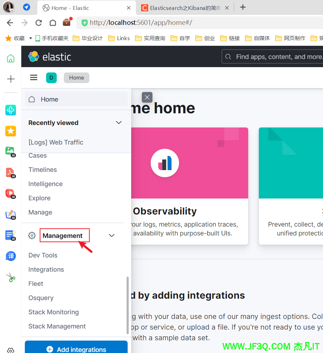Open Dev Tools from the Management menu

coord(43,255)
